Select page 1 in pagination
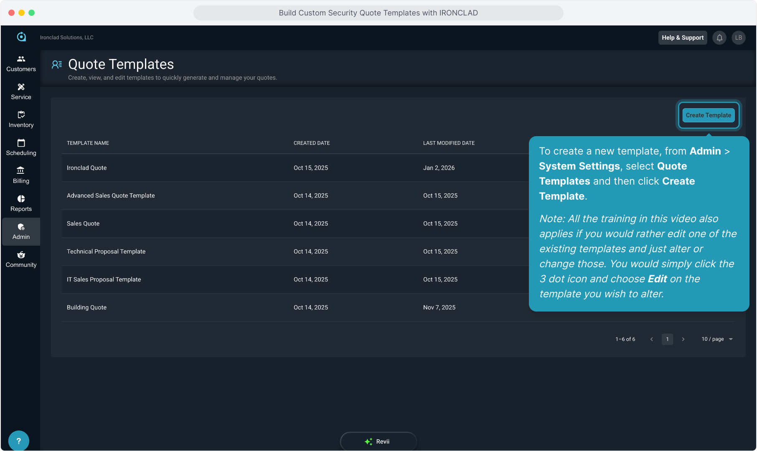Viewport: 757px width, 451px height. point(667,339)
